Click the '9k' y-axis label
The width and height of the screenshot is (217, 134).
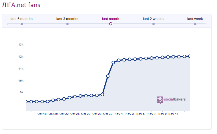pyautogui.click(x=22, y=92)
